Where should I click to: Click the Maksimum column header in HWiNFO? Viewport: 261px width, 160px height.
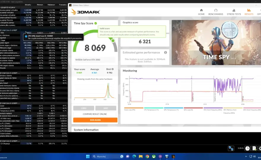coord(51,5)
